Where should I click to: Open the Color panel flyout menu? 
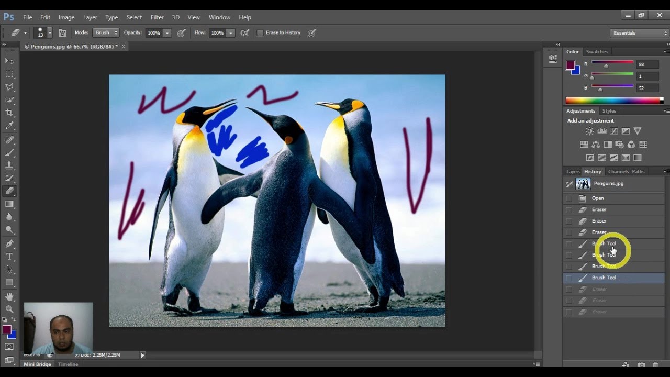(x=666, y=52)
